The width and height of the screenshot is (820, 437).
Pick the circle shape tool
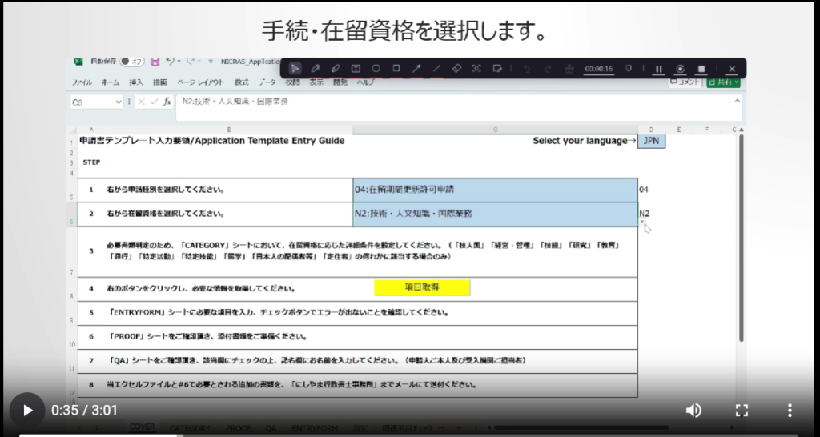376,69
